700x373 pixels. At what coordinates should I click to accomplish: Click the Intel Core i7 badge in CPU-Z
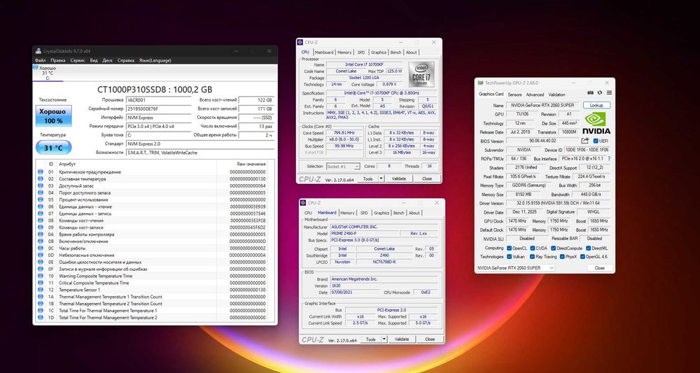(421, 74)
